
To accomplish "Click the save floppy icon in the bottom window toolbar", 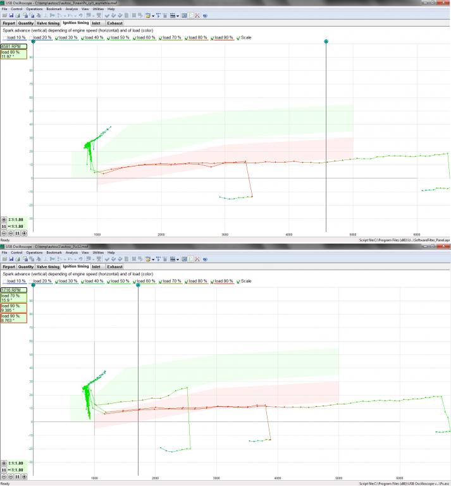I will point(11,259).
